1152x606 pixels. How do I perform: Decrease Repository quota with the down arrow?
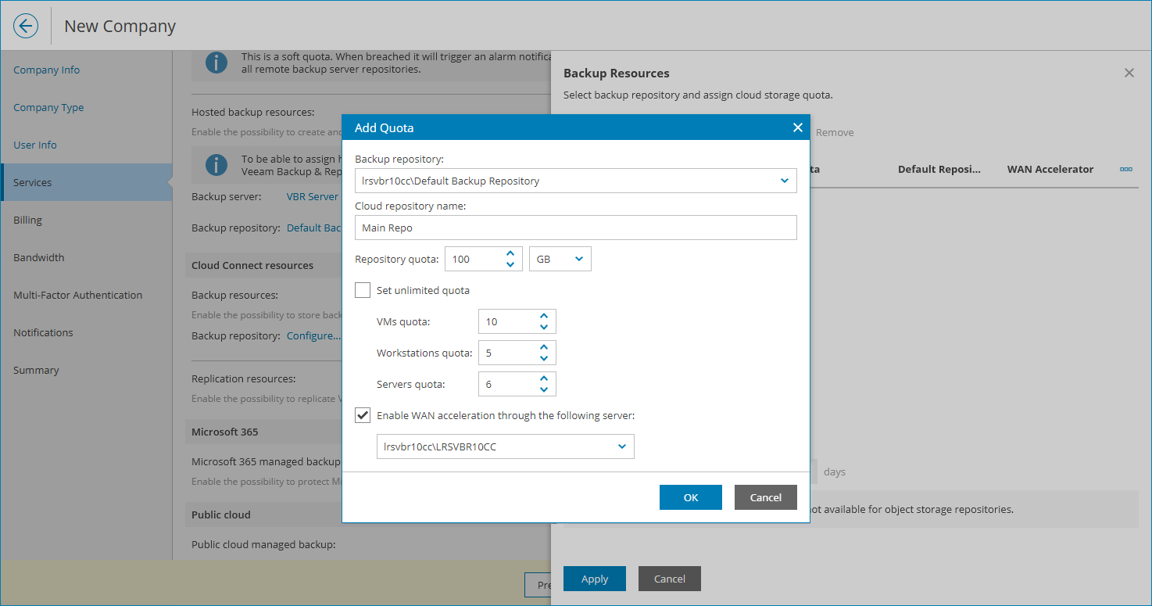click(x=510, y=264)
